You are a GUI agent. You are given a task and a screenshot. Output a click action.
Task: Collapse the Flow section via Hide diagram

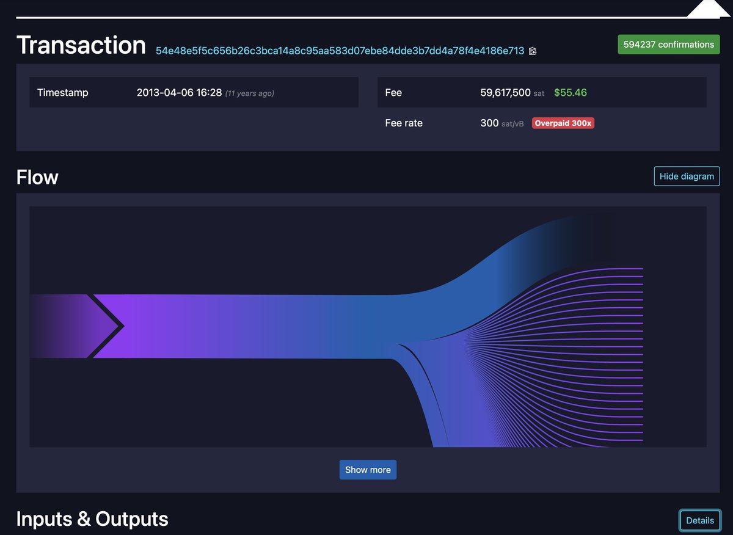[687, 176]
